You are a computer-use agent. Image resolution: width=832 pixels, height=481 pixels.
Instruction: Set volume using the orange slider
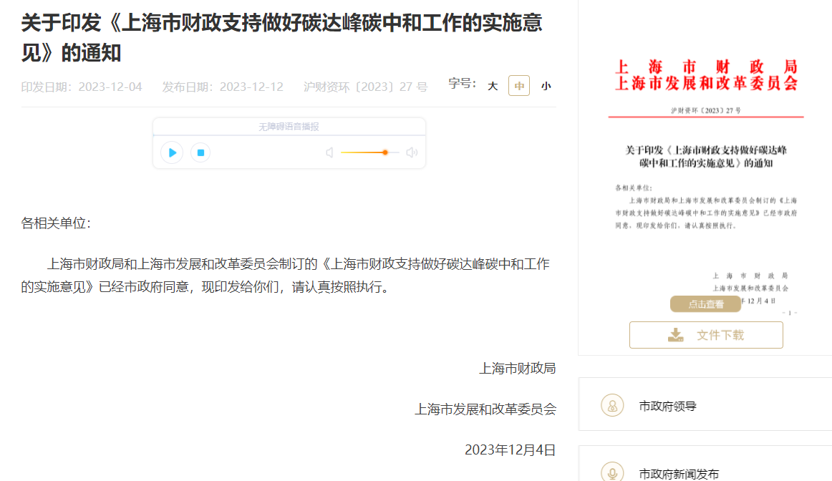pos(384,152)
